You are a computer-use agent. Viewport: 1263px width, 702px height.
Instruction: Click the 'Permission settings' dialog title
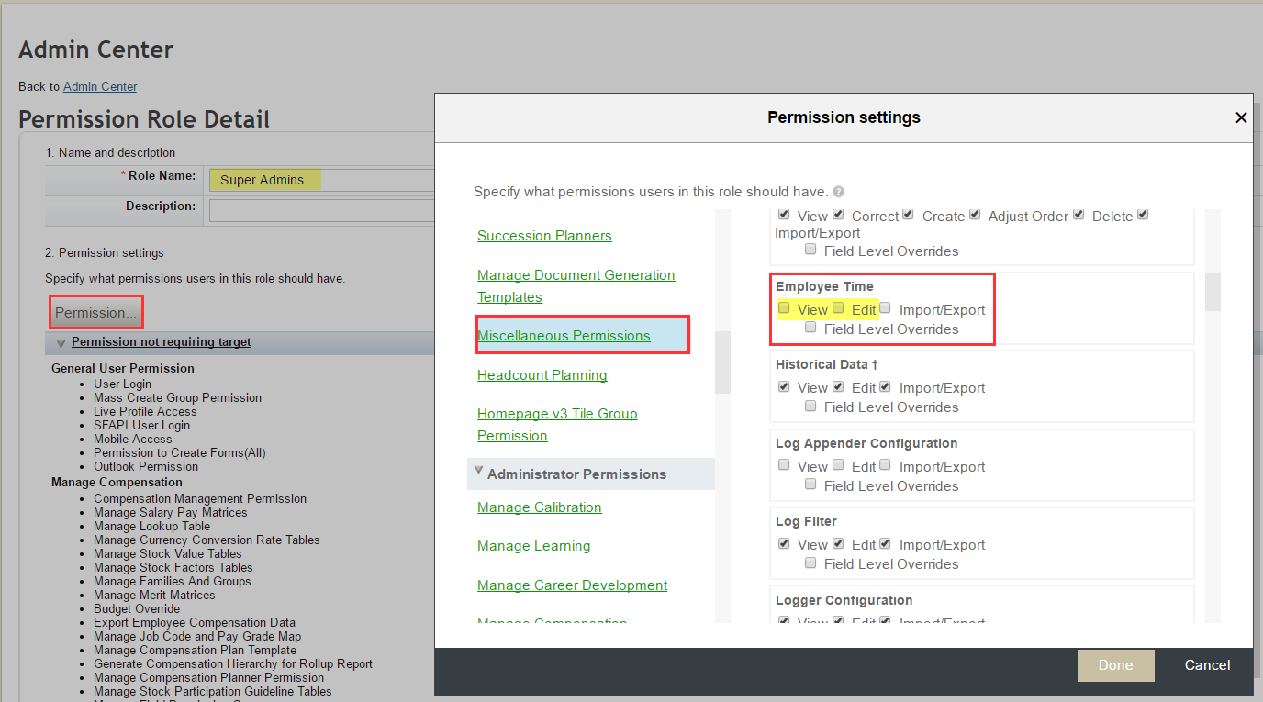844,117
